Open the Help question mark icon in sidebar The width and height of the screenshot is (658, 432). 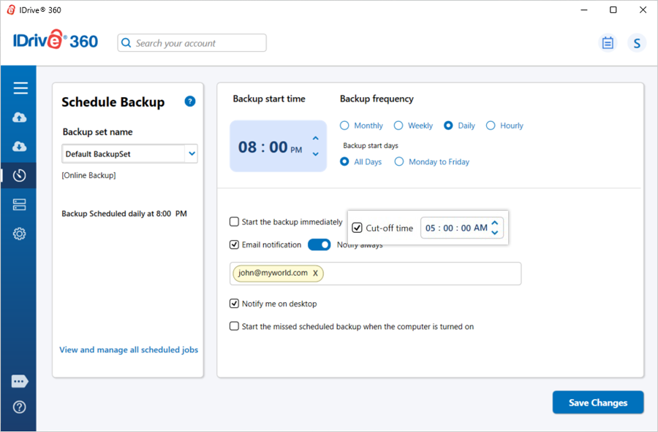[20, 407]
